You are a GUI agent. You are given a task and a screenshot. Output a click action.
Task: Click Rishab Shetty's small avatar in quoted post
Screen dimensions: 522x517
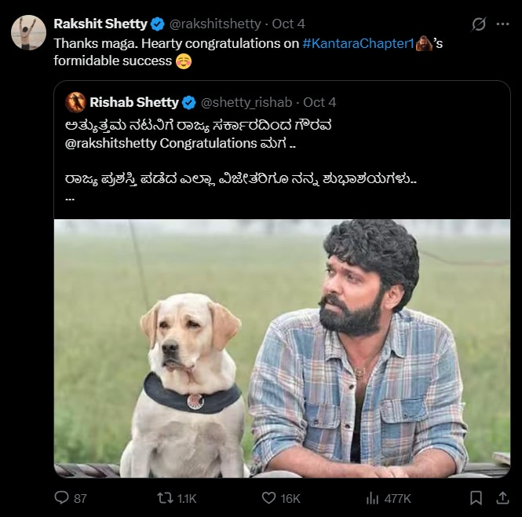tap(76, 102)
